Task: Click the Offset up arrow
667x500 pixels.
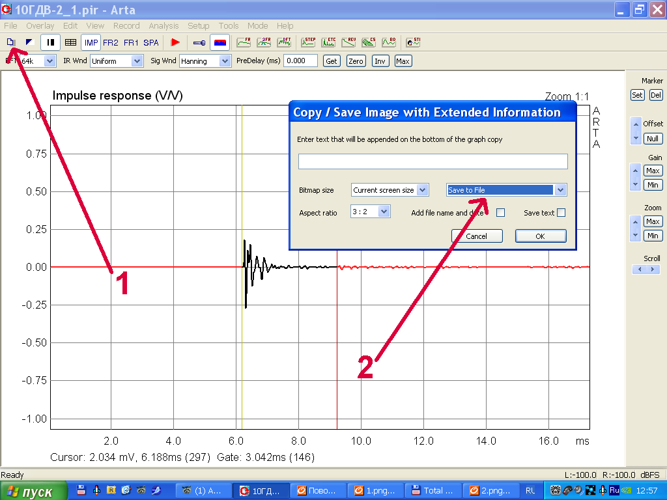Action: 636,124
